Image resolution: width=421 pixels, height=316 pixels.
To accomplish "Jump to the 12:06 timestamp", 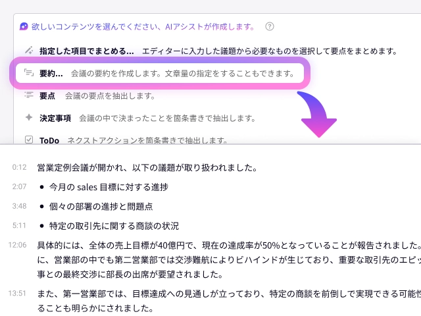I will click(x=18, y=244).
